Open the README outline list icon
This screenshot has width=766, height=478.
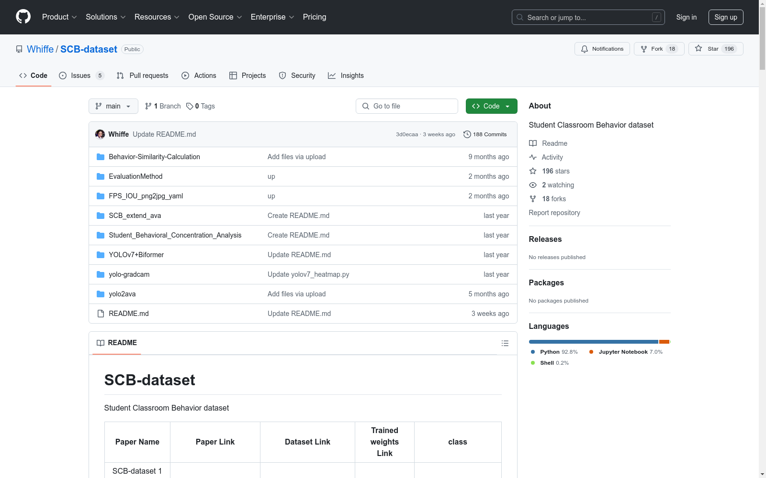(x=505, y=343)
